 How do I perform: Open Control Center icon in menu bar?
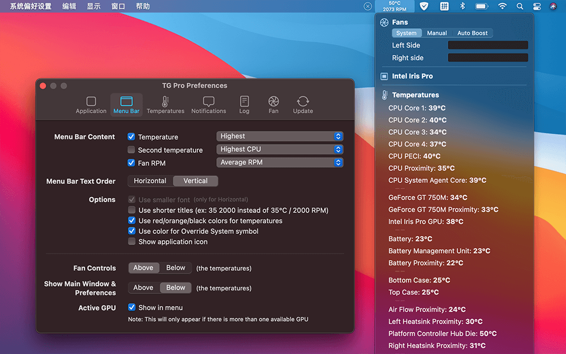pyautogui.click(x=537, y=6)
